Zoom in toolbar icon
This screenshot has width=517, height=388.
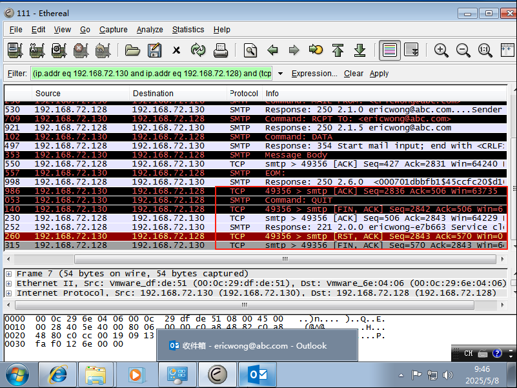pyautogui.click(x=441, y=50)
